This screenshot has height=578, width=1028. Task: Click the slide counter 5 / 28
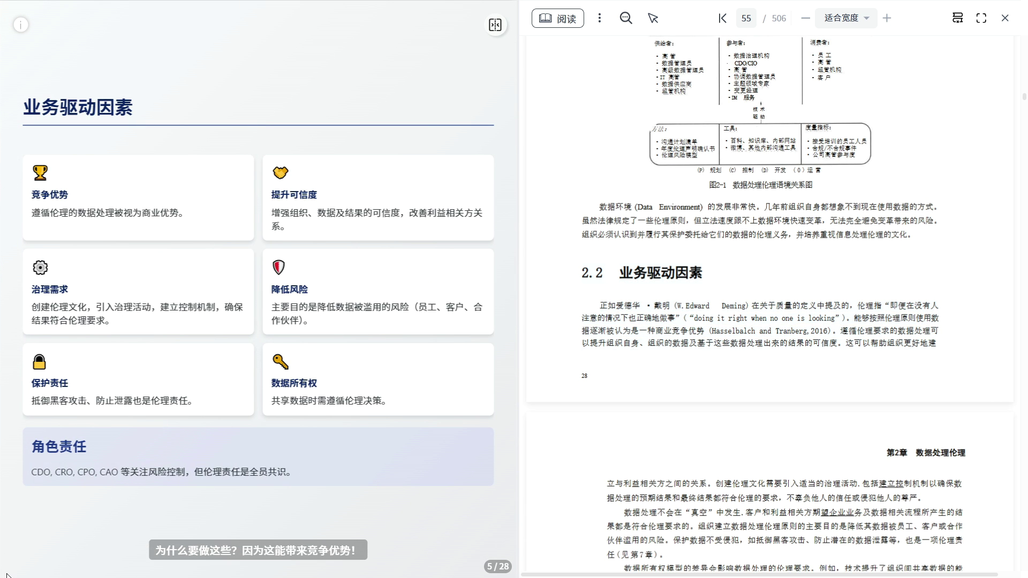click(x=497, y=566)
